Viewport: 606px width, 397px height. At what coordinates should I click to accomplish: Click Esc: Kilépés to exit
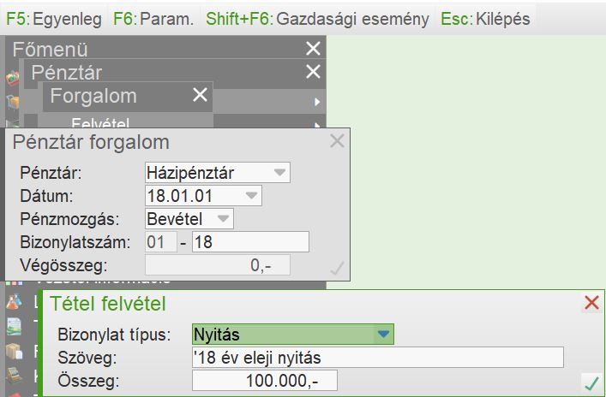click(x=484, y=18)
